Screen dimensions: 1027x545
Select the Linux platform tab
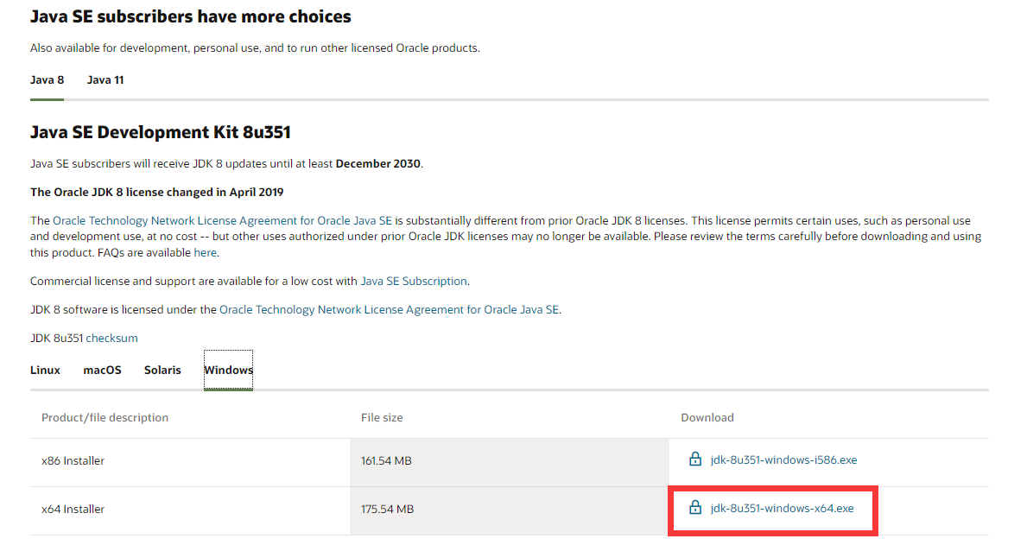(x=45, y=371)
